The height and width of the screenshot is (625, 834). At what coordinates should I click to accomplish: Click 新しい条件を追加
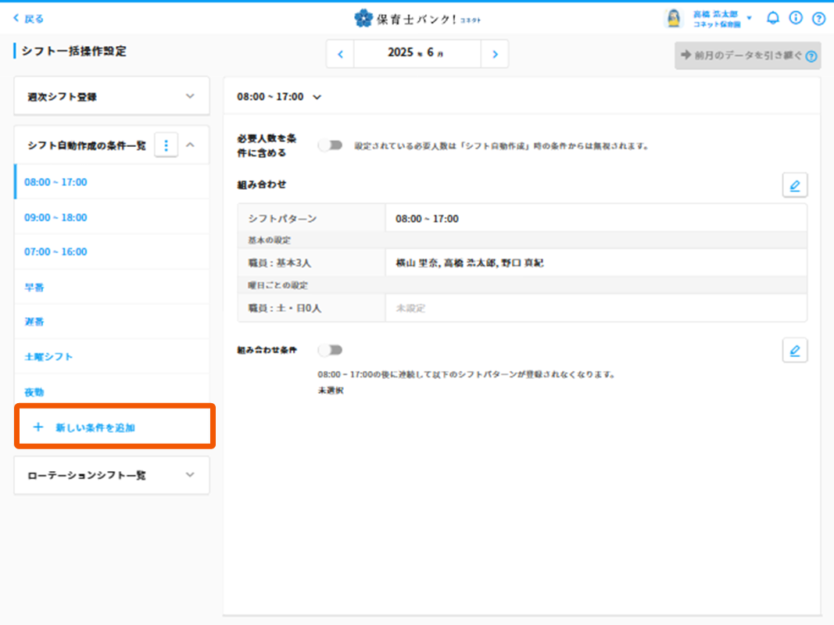pyautogui.click(x=95, y=428)
